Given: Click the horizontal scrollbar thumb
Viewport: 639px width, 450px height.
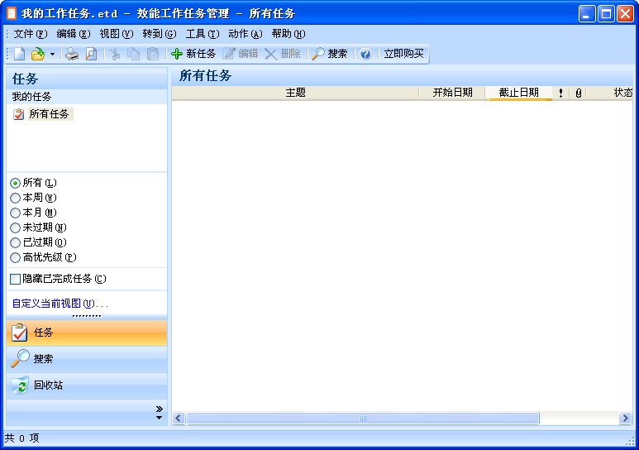Looking at the screenshot, I should [363, 419].
